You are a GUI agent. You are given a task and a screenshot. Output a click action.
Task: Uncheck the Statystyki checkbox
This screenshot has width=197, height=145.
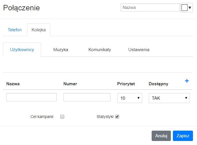coord(117,117)
